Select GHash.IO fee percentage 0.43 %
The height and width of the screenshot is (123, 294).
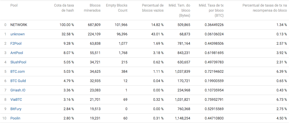[282, 90]
